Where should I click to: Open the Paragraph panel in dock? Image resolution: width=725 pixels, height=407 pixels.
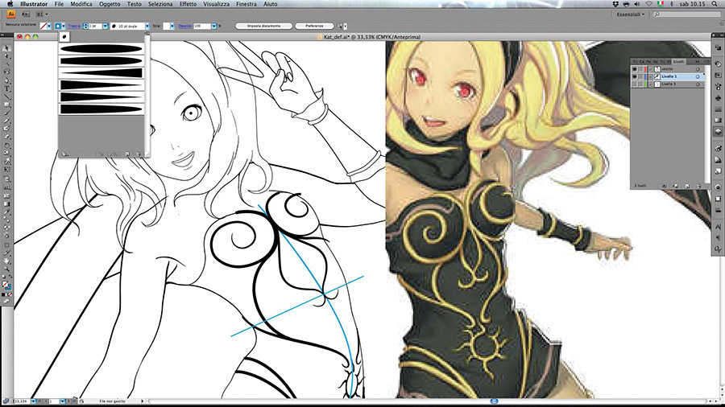coord(718,237)
